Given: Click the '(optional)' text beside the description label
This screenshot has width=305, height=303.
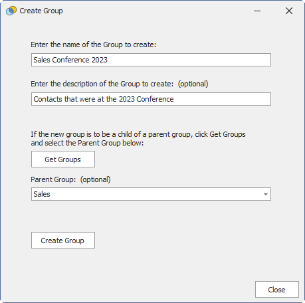Looking at the screenshot, I should 193,84.
